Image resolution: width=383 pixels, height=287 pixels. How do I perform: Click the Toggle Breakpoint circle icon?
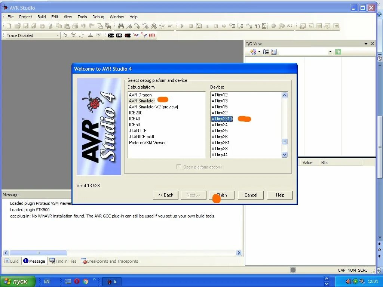(273, 26)
